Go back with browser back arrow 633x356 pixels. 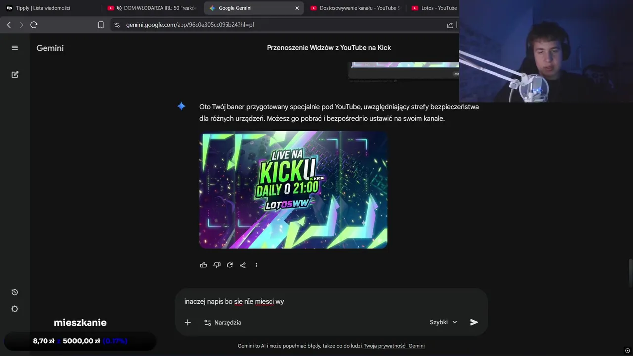point(9,25)
